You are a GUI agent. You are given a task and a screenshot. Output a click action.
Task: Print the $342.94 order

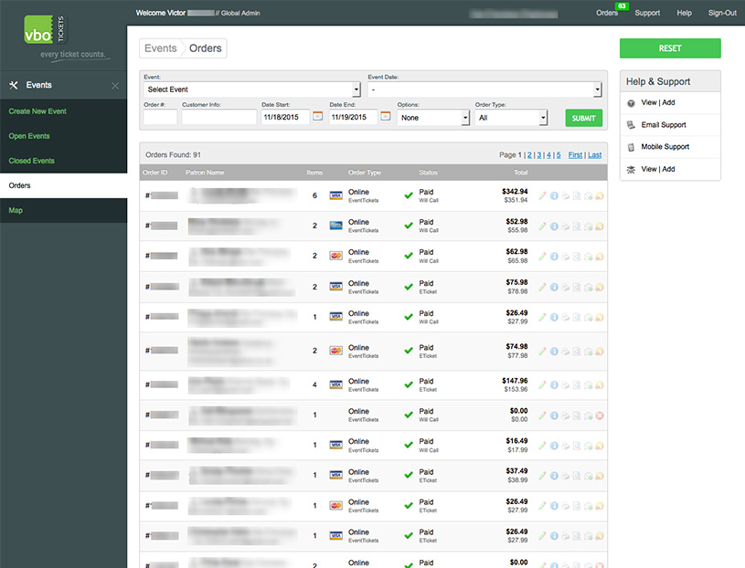coord(566,195)
